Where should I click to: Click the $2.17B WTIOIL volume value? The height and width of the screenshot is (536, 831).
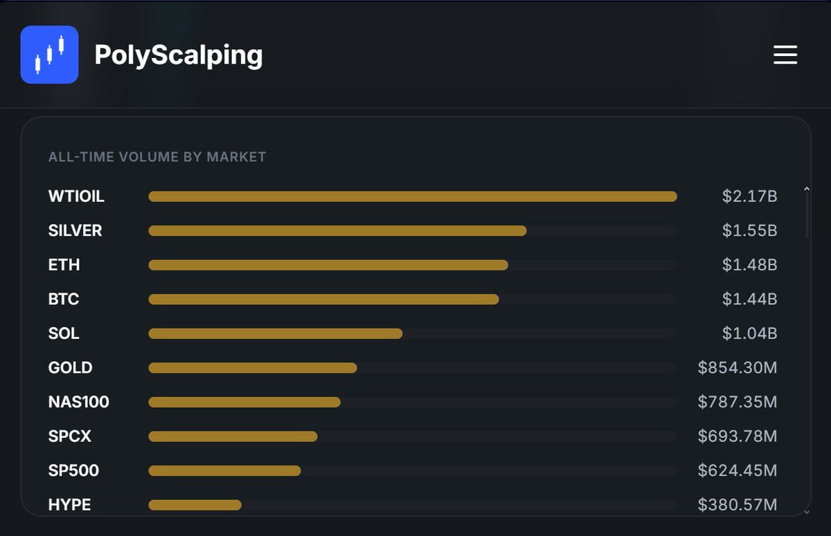pyautogui.click(x=749, y=196)
